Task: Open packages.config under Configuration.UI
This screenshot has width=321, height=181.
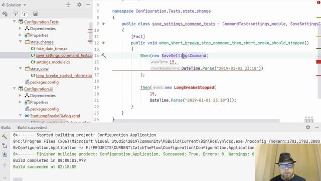Action: tap(44, 109)
